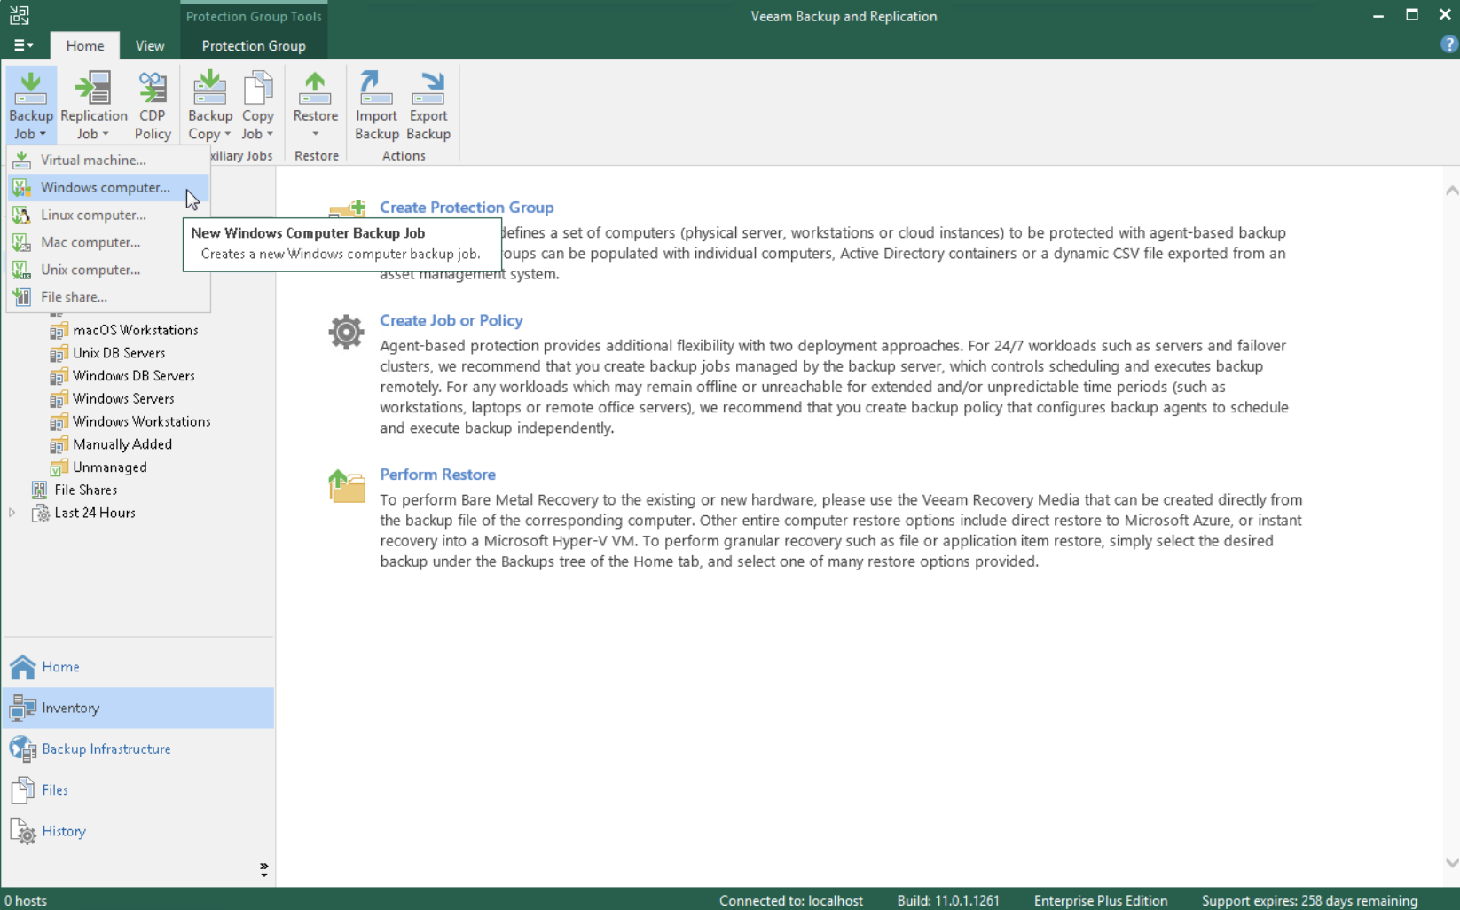
Task: Open the Protection Group ribbon tab
Action: point(254,45)
